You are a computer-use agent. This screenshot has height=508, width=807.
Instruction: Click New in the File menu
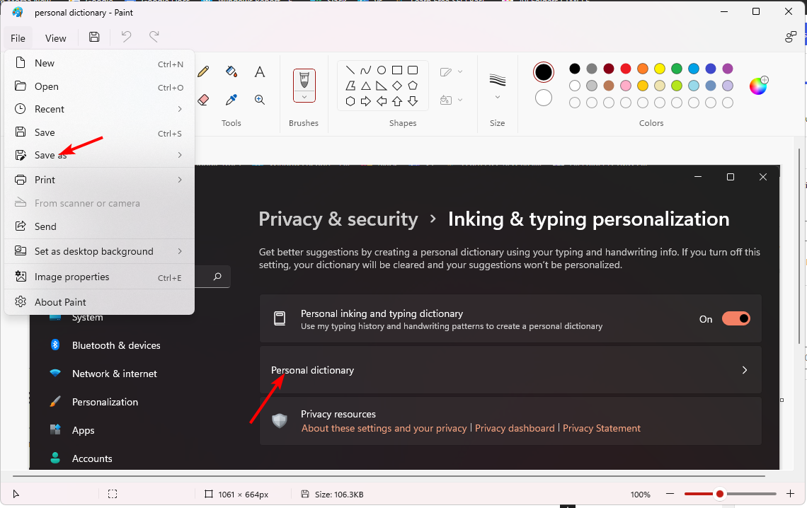tap(99, 63)
